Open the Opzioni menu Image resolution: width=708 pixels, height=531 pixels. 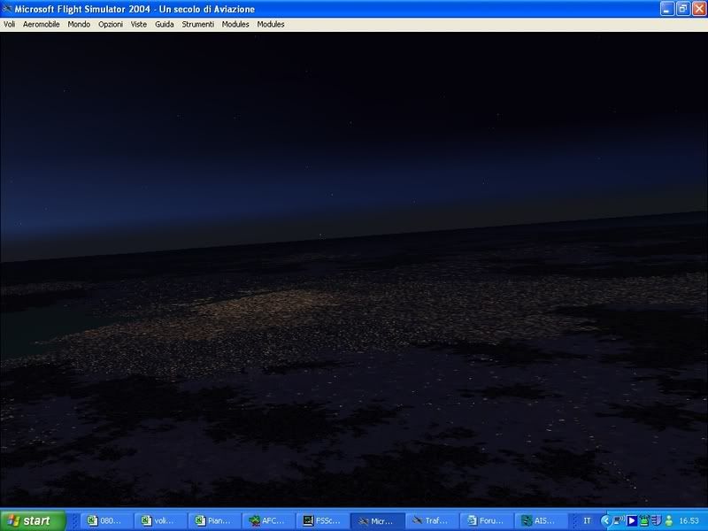111,25
